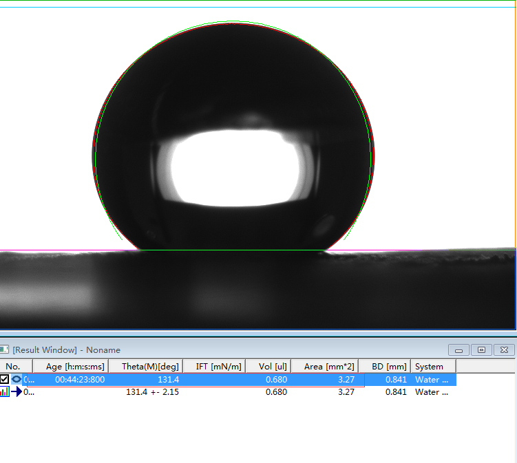517x463 pixels.
Task: Sort by the Theta(M)[deg] column header
Action: point(145,366)
